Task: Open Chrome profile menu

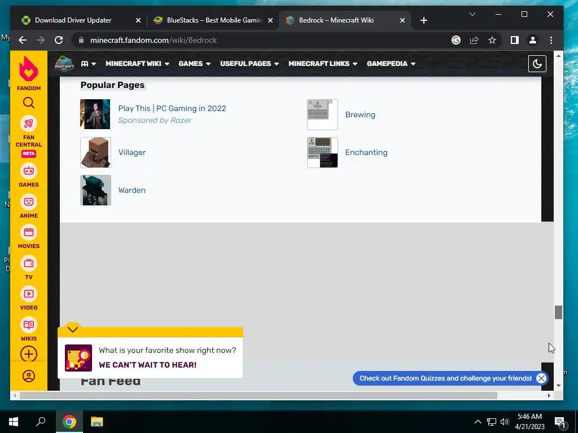Action: [x=533, y=40]
